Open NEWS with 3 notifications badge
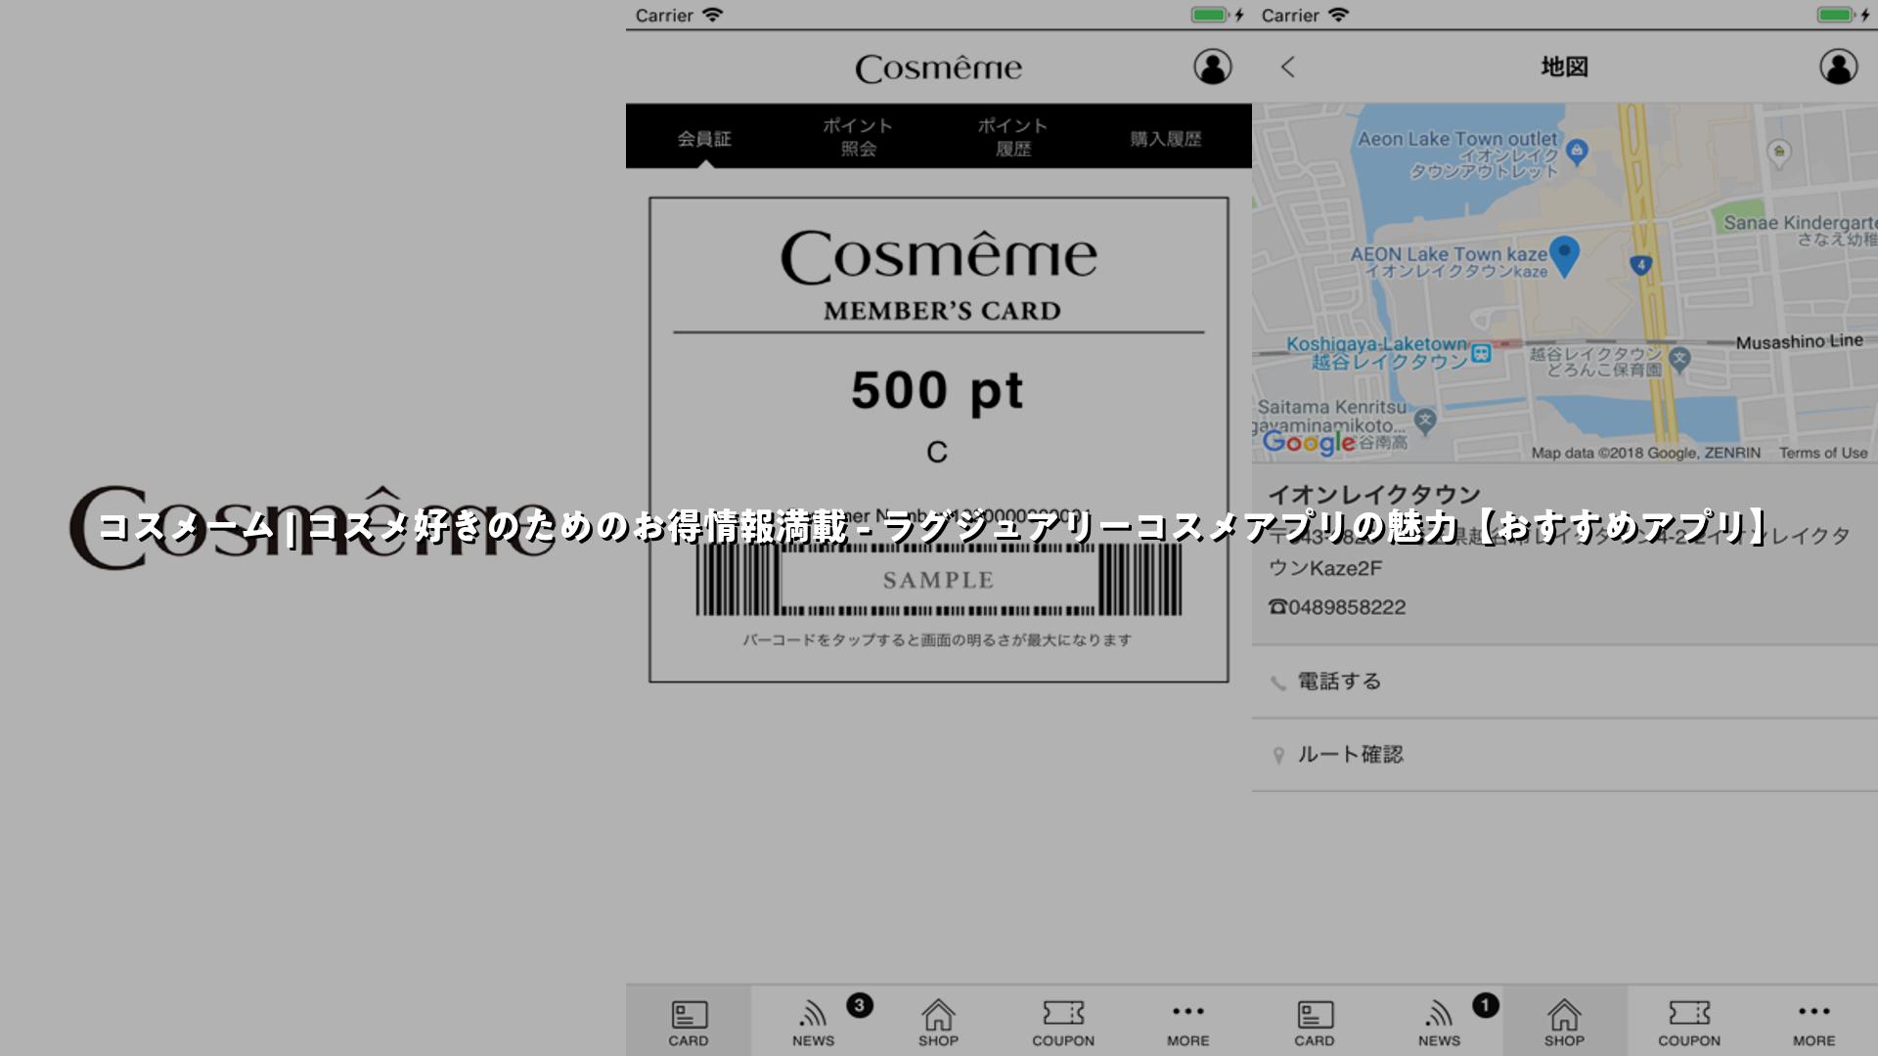The width and height of the screenshot is (1878, 1056). pos(814,1023)
